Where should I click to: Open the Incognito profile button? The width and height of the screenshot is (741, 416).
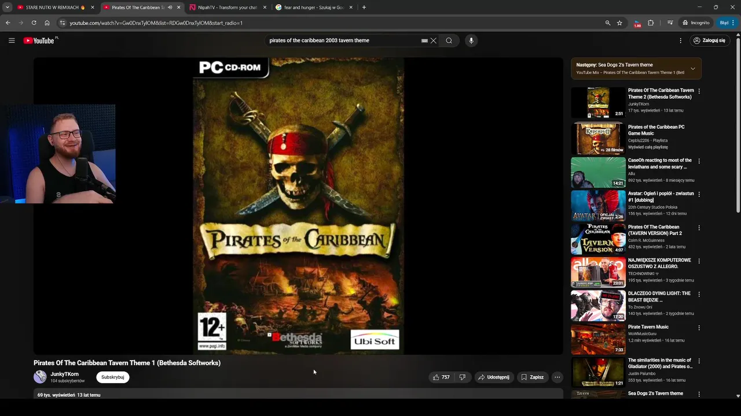695,23
